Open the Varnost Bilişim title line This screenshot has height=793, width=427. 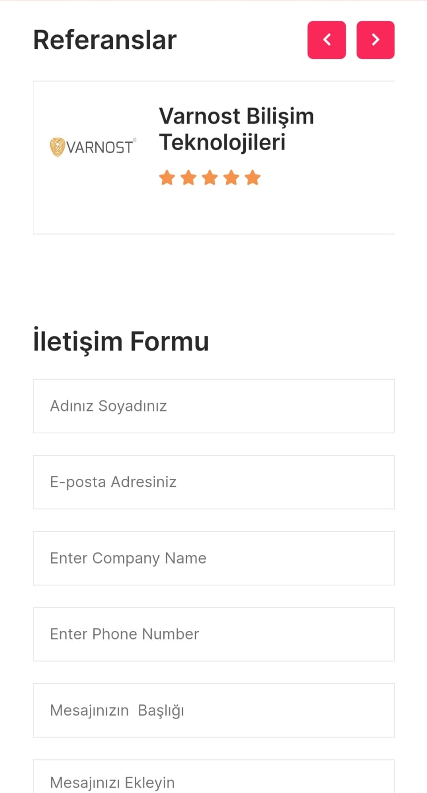pyautogui.click(x=236, y=116)
